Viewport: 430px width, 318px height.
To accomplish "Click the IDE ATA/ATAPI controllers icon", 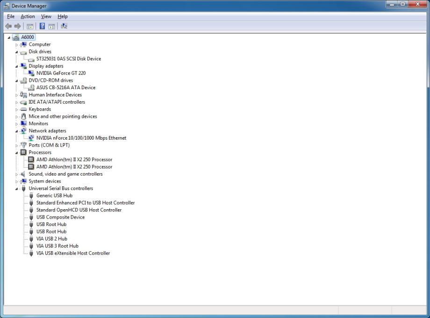I will [x=23, y=102].
